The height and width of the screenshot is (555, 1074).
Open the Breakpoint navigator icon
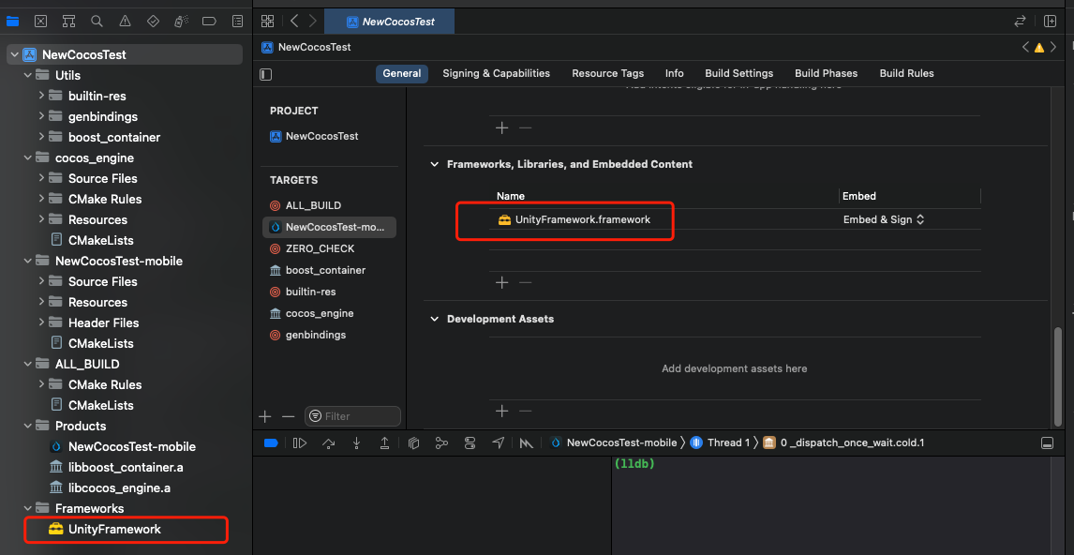210,22
